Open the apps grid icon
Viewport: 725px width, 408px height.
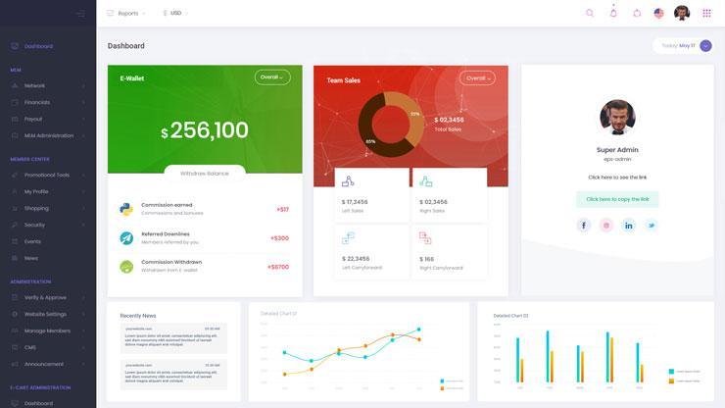pos(706,13)
